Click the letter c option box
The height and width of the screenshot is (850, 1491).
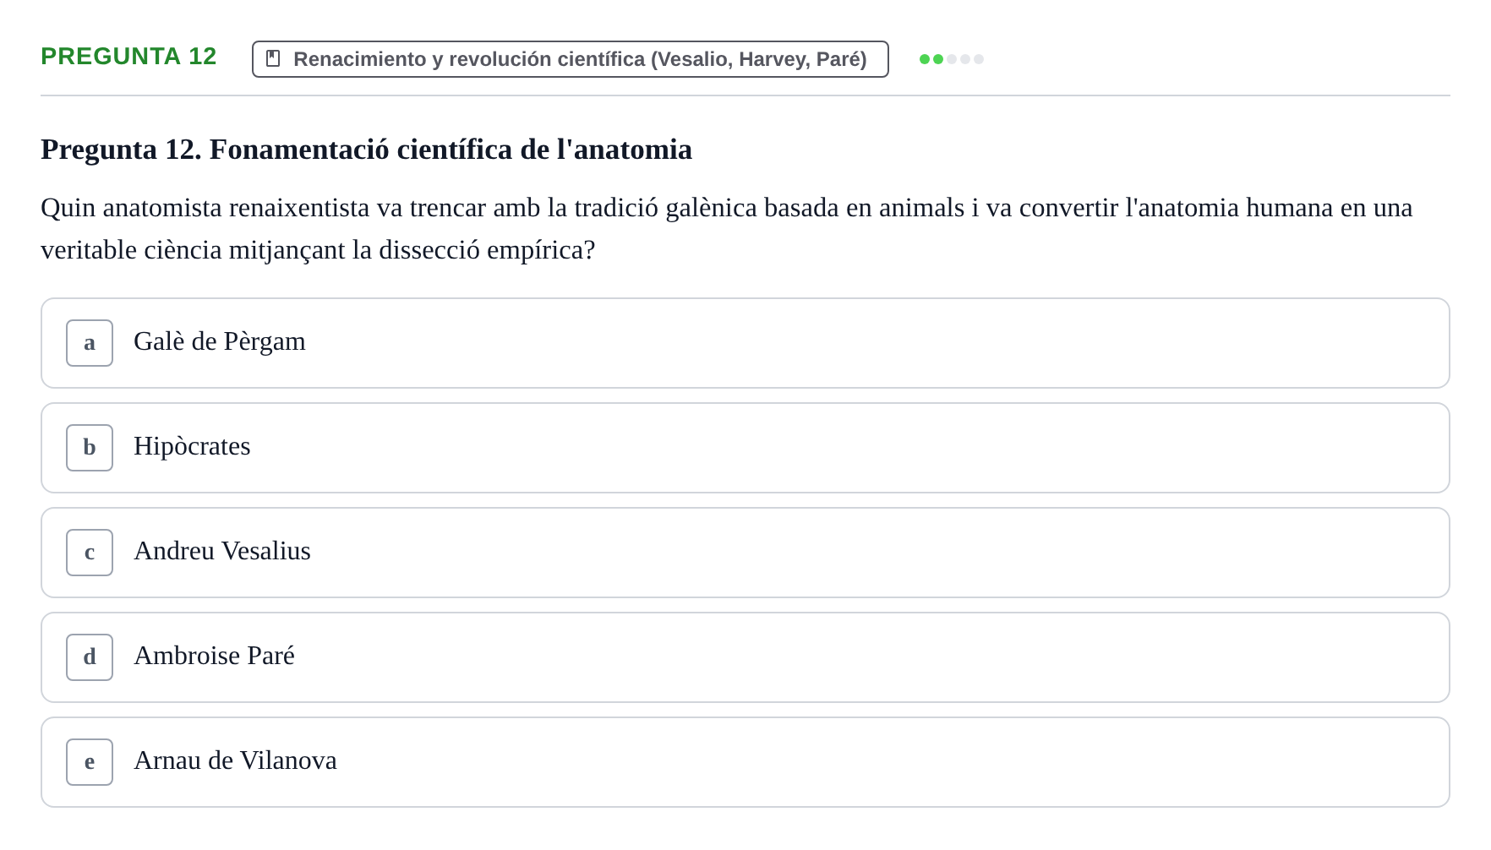[x=90, y=553]
